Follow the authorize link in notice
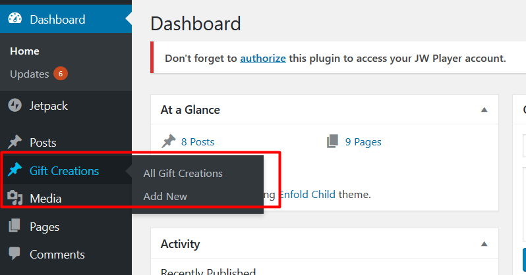Image resolution: width=526 pixels, height=275 pixels. [263, 59]
